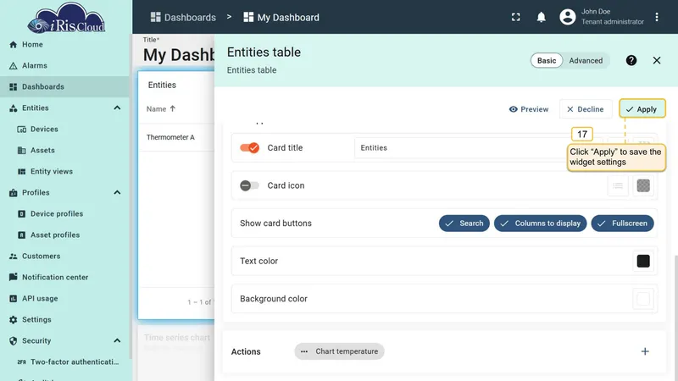The image size is (678, 381).
Task: Open the help question mark icon
Action: tap(631, 60)
